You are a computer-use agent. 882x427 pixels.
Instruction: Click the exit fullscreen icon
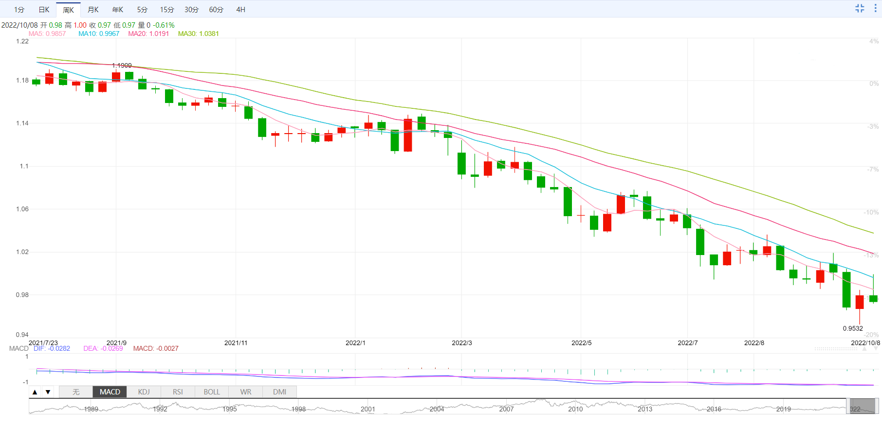[860, 8]
